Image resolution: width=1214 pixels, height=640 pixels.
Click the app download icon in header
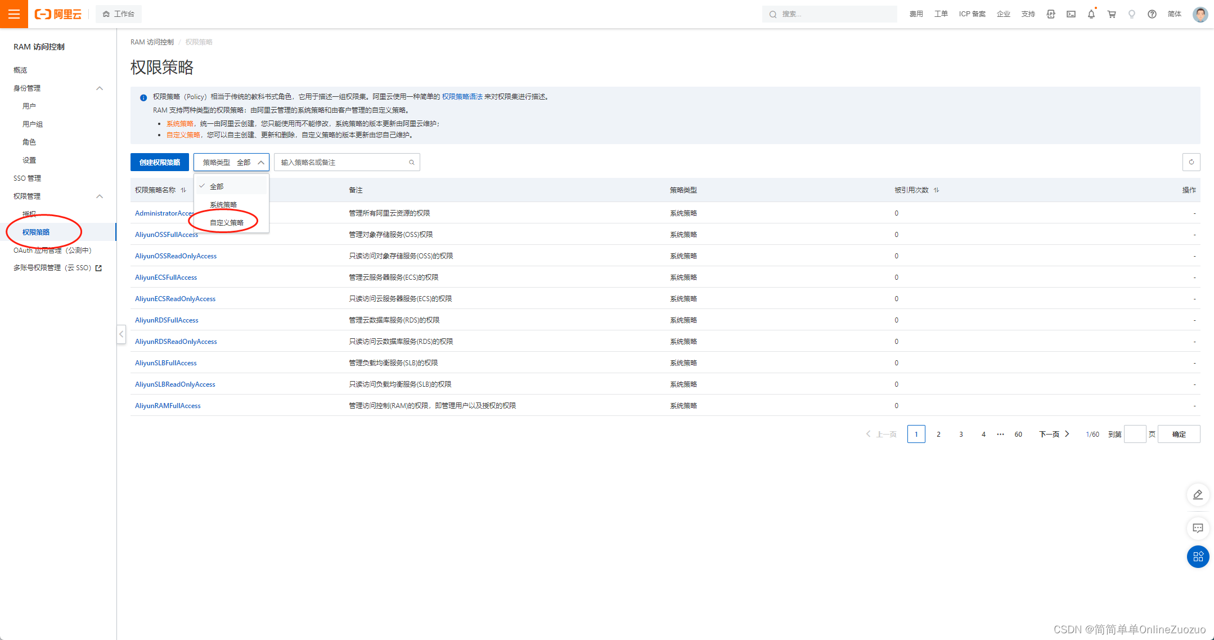pyautogui.click(x=1051, y=14)
